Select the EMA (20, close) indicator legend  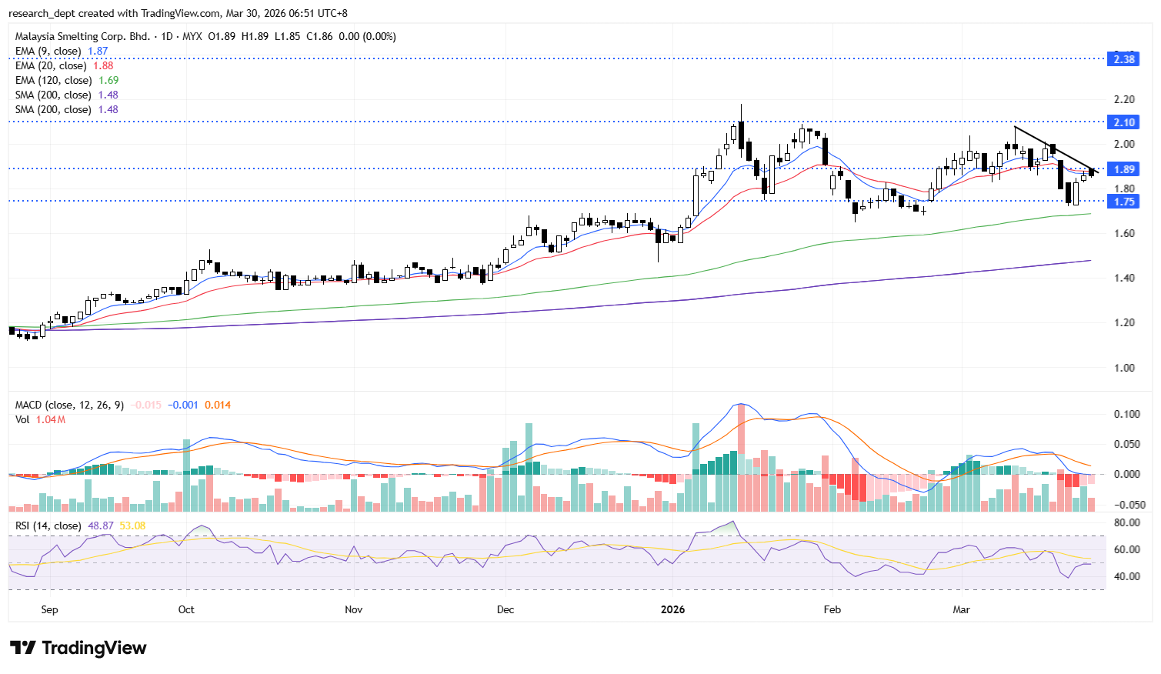tap(51, 65)
